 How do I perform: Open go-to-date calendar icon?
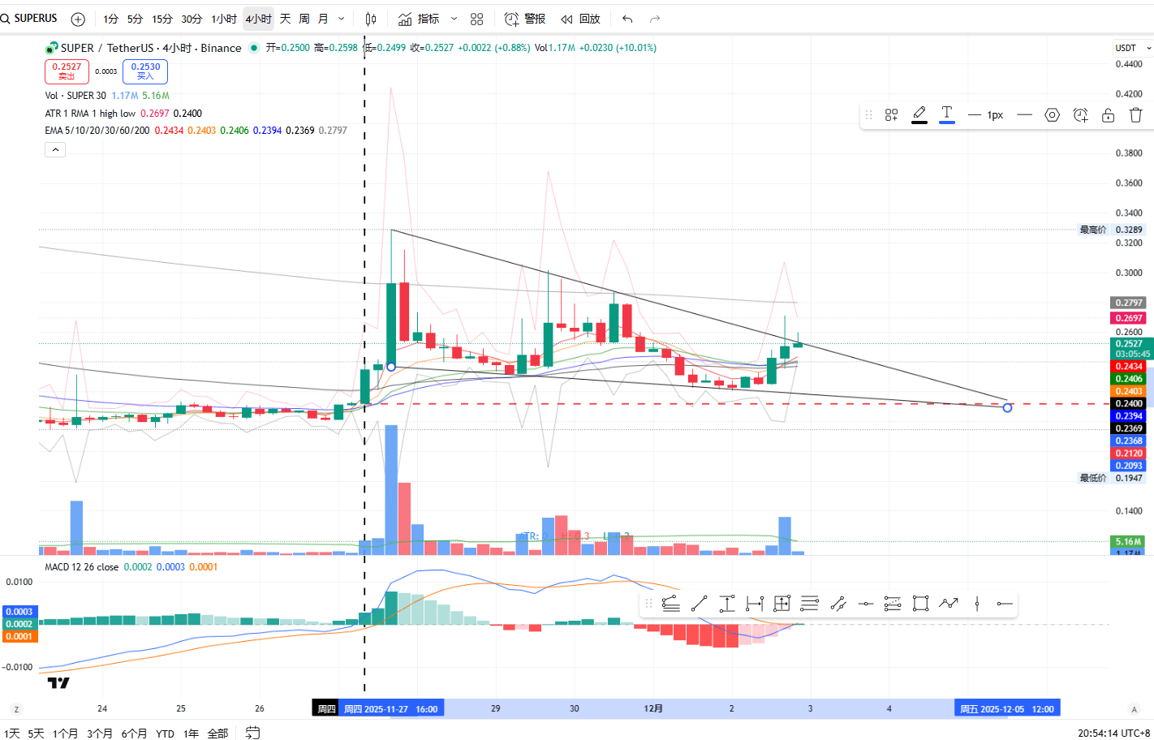click(253, 733)
